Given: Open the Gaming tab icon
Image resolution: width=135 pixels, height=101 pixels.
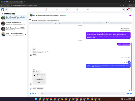Looking at the screenshot, I should coord(88,9).
